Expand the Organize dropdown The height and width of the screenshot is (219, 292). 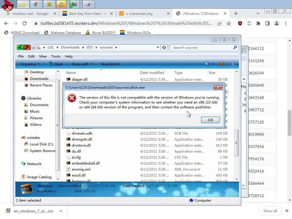(30, 64)
